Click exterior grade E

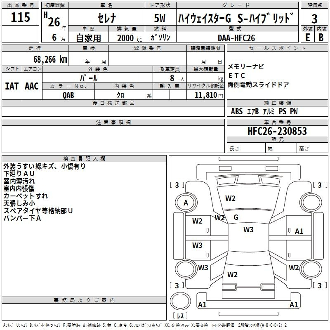coord(307,38)
